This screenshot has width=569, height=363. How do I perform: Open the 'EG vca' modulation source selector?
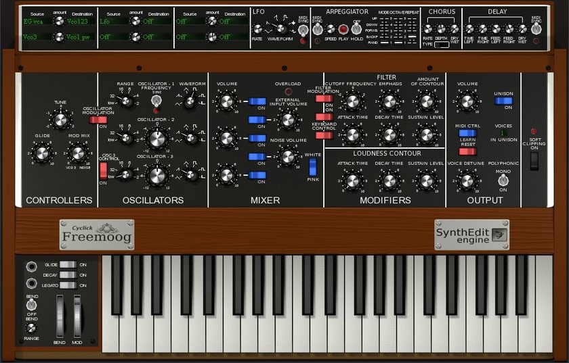(x=37, y=22)
